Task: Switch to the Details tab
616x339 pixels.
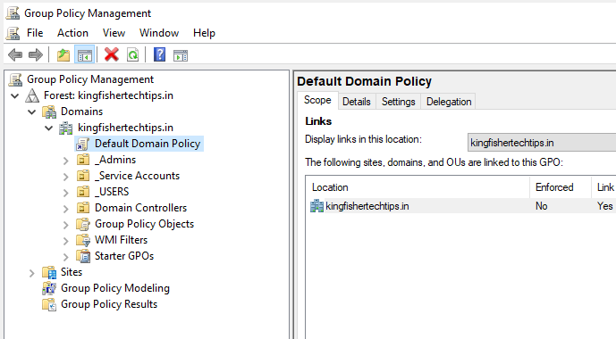Action: click(x=357, y=102)
